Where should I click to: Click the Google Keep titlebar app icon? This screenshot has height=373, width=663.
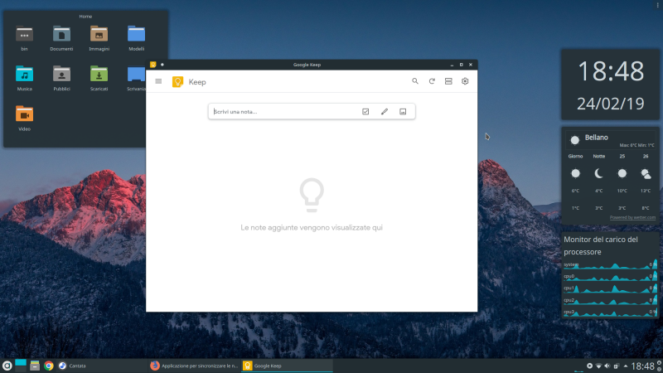point(153,65)
